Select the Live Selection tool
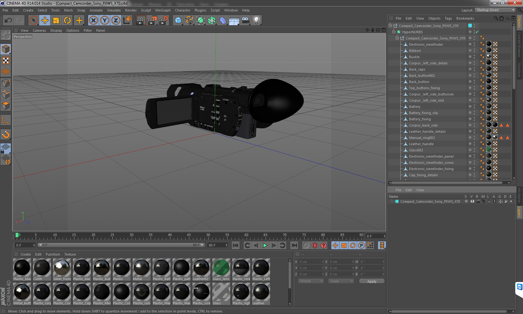Image resolution: width=523 pixels, height=314 pixels. coord(33,21)
